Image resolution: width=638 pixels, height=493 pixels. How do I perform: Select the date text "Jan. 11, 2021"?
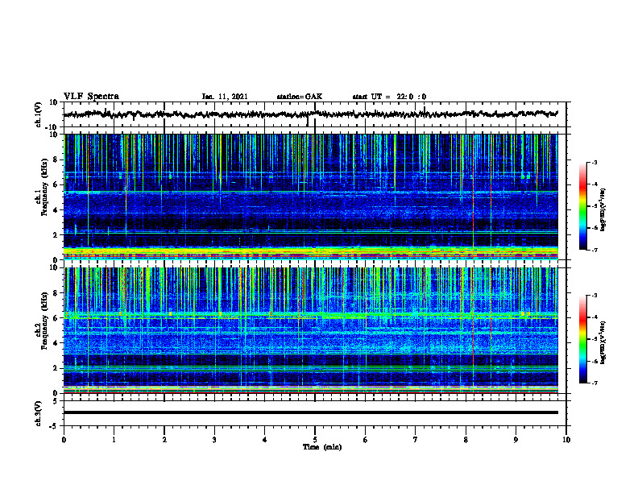pyautogui.click(x=225, y=97)
